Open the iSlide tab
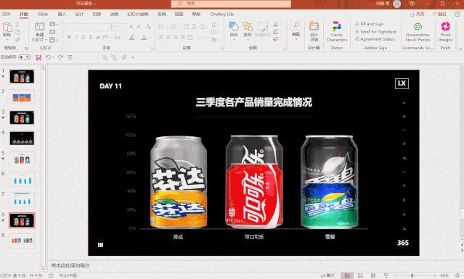This screenshot has width=464, height=279. [x=42, y=14]
